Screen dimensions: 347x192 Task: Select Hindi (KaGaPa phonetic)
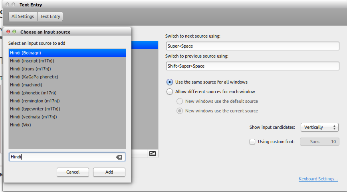[67, 77]
